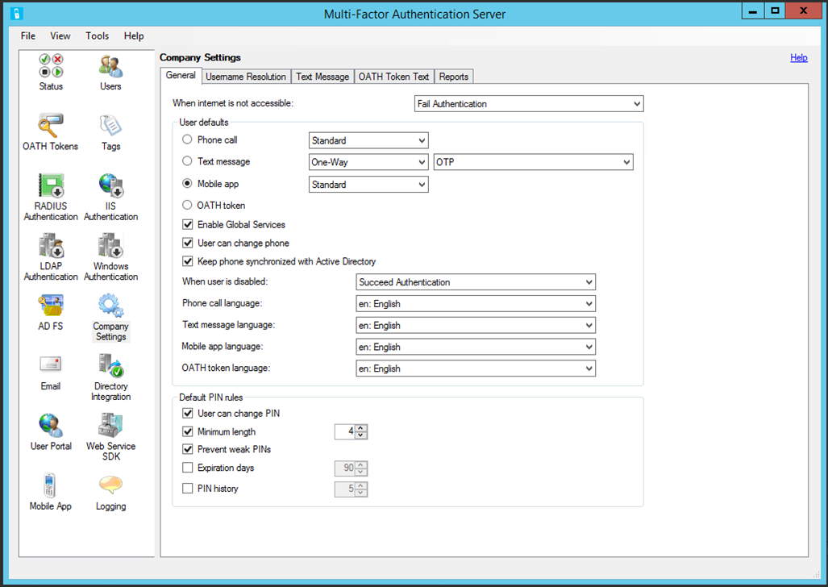Click the Help link
828x587 pixels.
798,57
